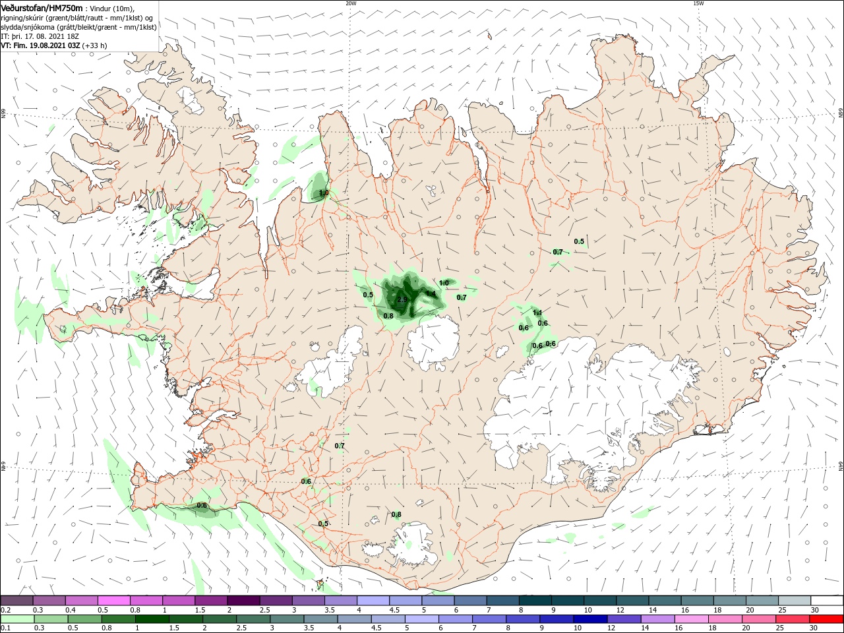Click the 0.5 value near the southwest shore
Image resolution: width=844 pixels, height=633 pixels.
point(323,524)
